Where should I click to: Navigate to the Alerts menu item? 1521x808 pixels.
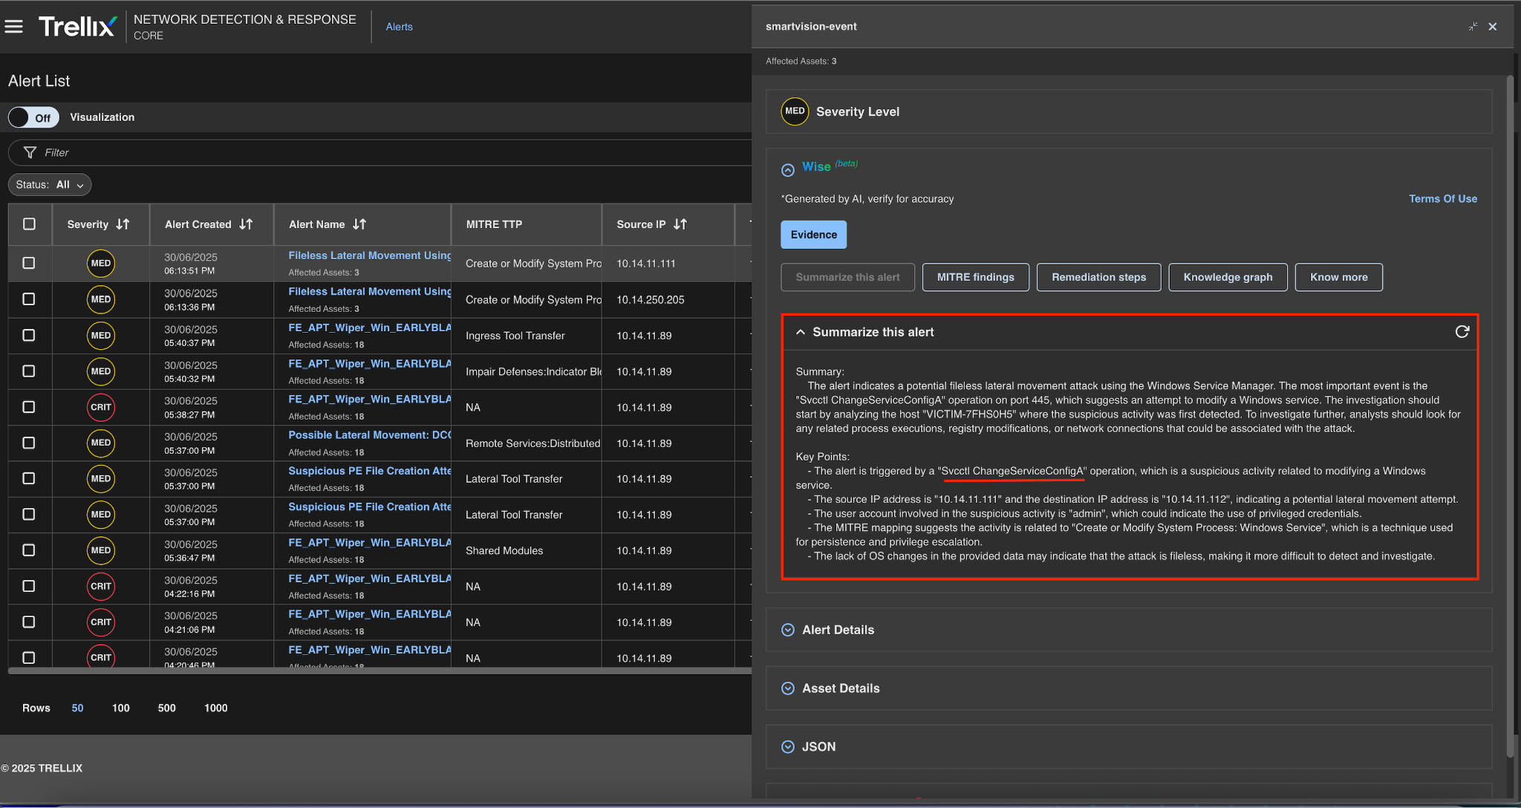coord(400,27)
